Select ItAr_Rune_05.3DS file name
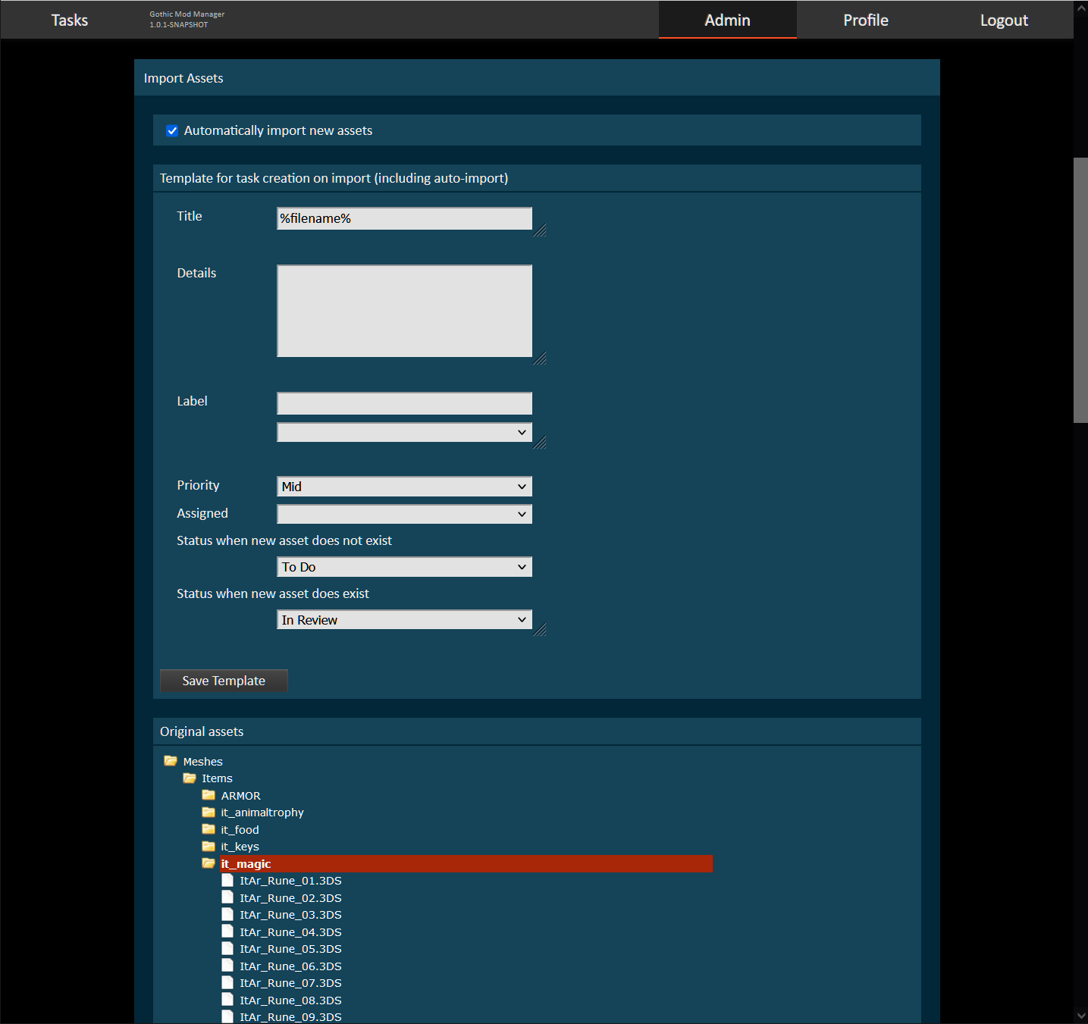The image size is (1088, 1024). [290, 949]
